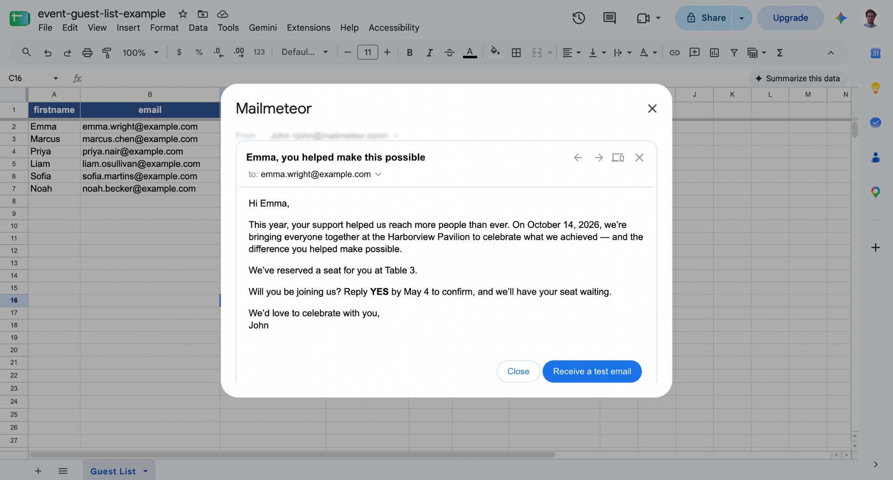Print the spreadsheet
Screen dimensions: 893x480
point(87,52)
